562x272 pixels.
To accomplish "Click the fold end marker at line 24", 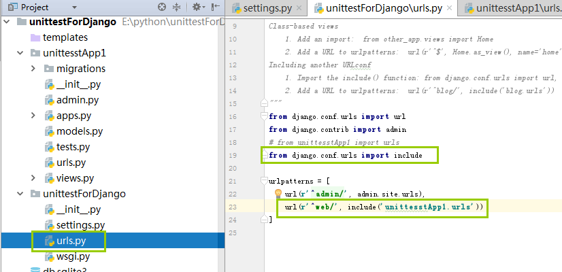I will coord(265,219).
